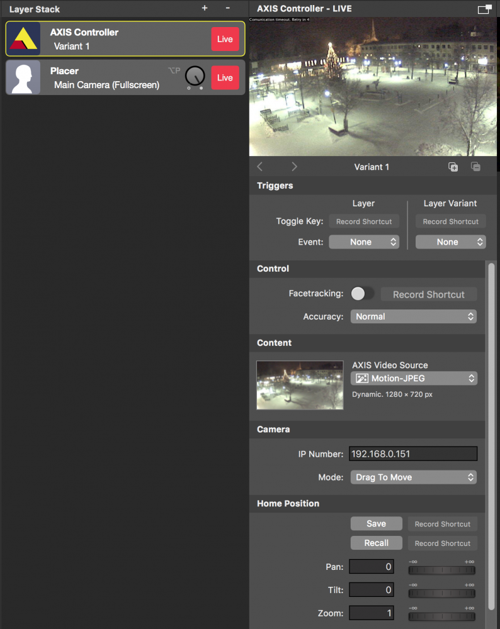
Task: Click the Zoom adjustment slider
Action: tap(442, 616)
